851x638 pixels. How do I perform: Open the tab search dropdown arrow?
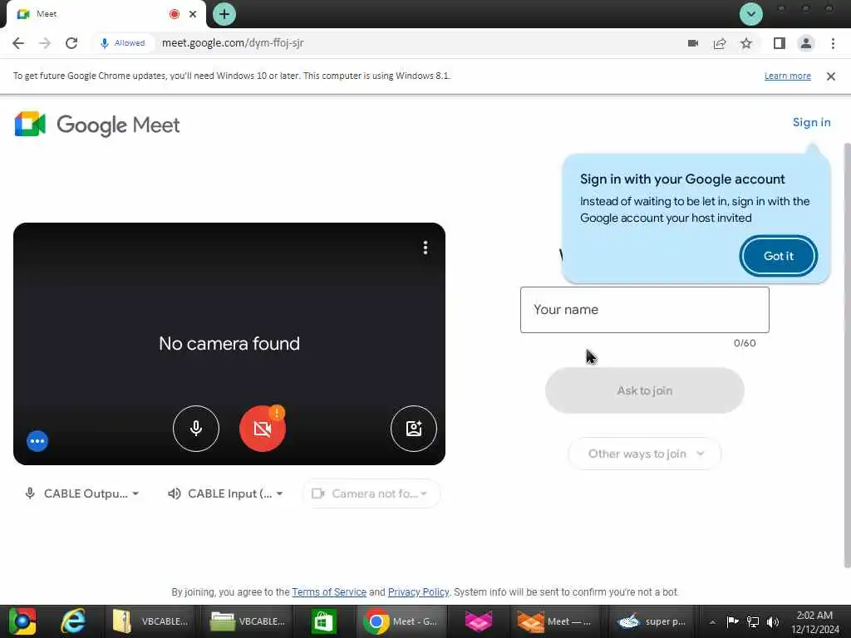pos(751,14)
